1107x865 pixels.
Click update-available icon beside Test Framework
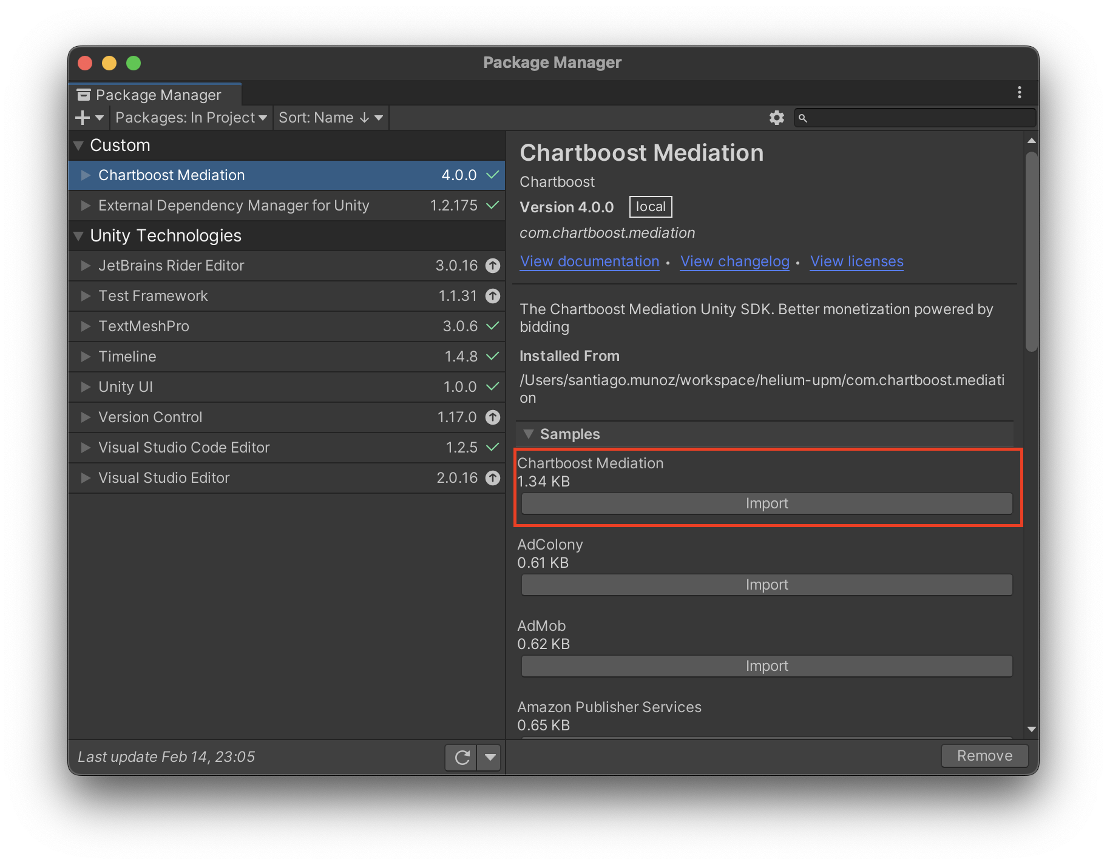tap(493, 296)
